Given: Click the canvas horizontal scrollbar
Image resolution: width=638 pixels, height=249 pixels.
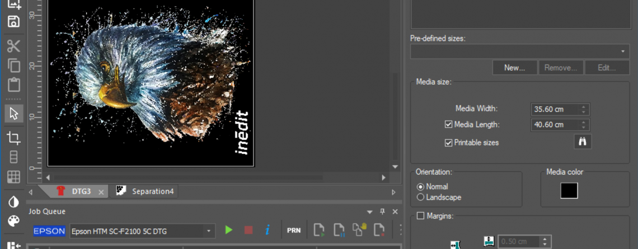Looking at the screenshot, I should coord(188,178).
